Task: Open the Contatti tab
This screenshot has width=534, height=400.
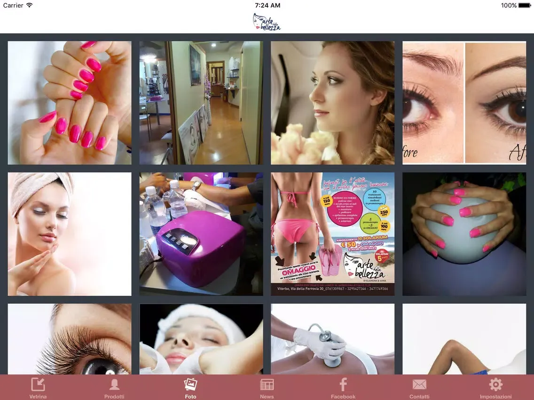Action: [419, 387]
